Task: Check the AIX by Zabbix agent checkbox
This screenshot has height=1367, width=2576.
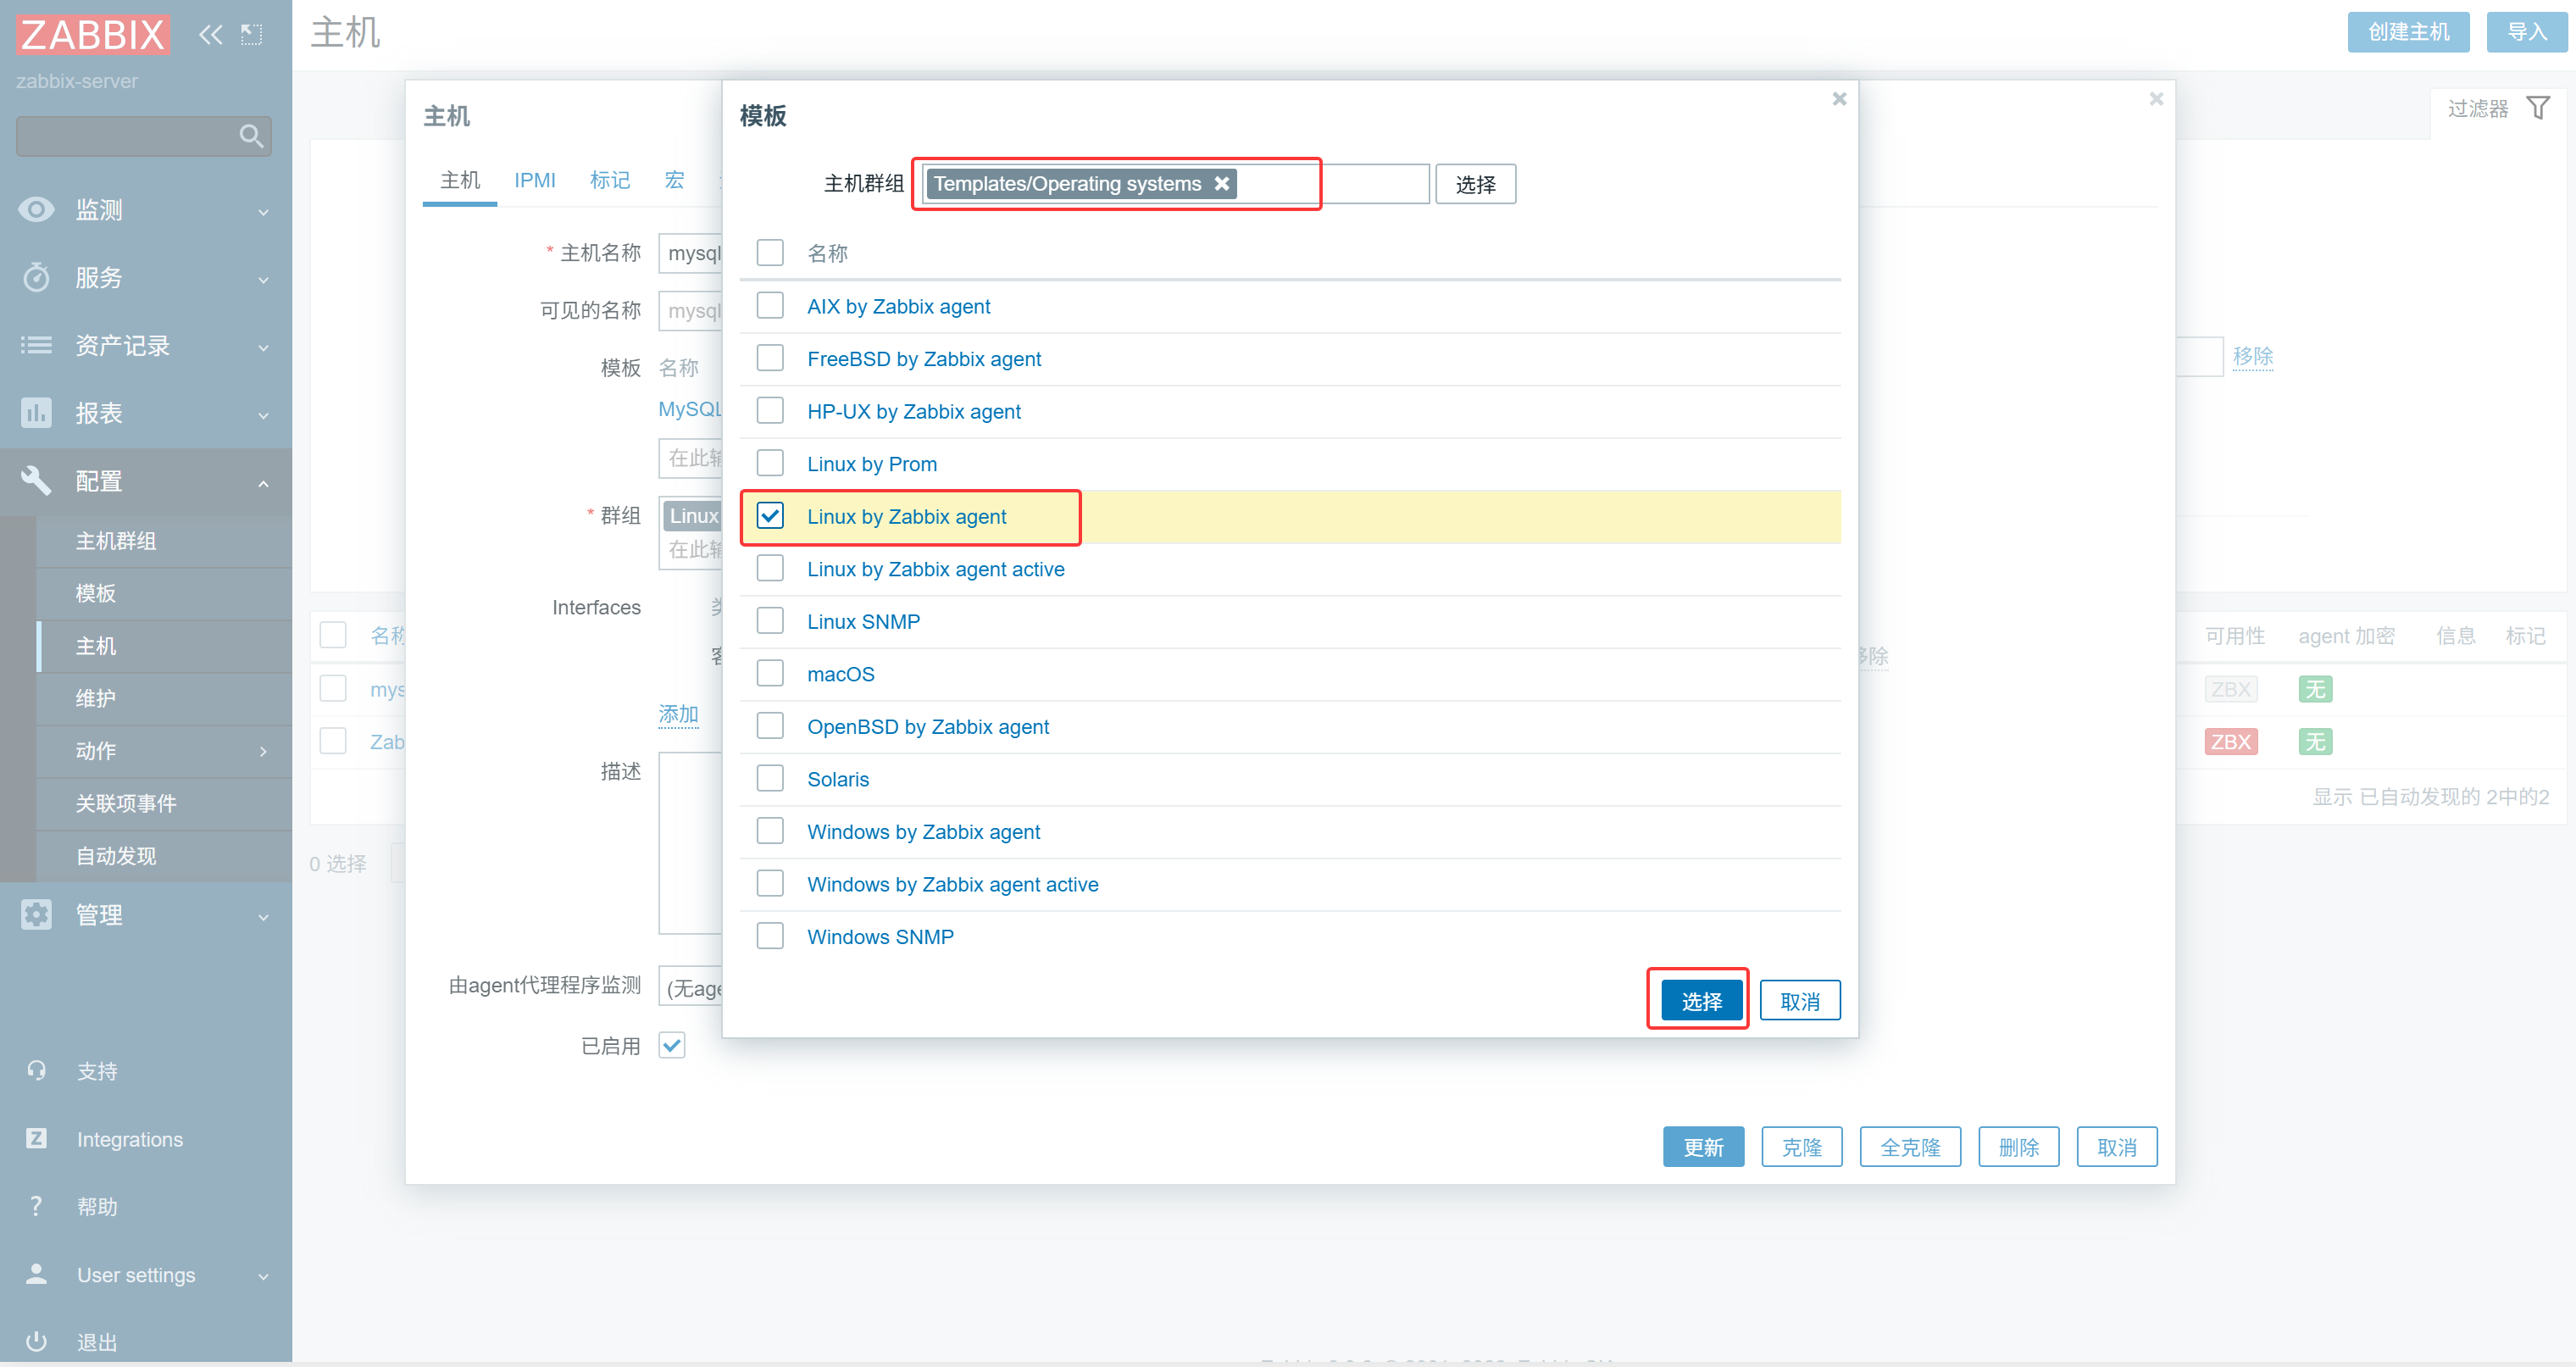Action: (x=770, y=305)
